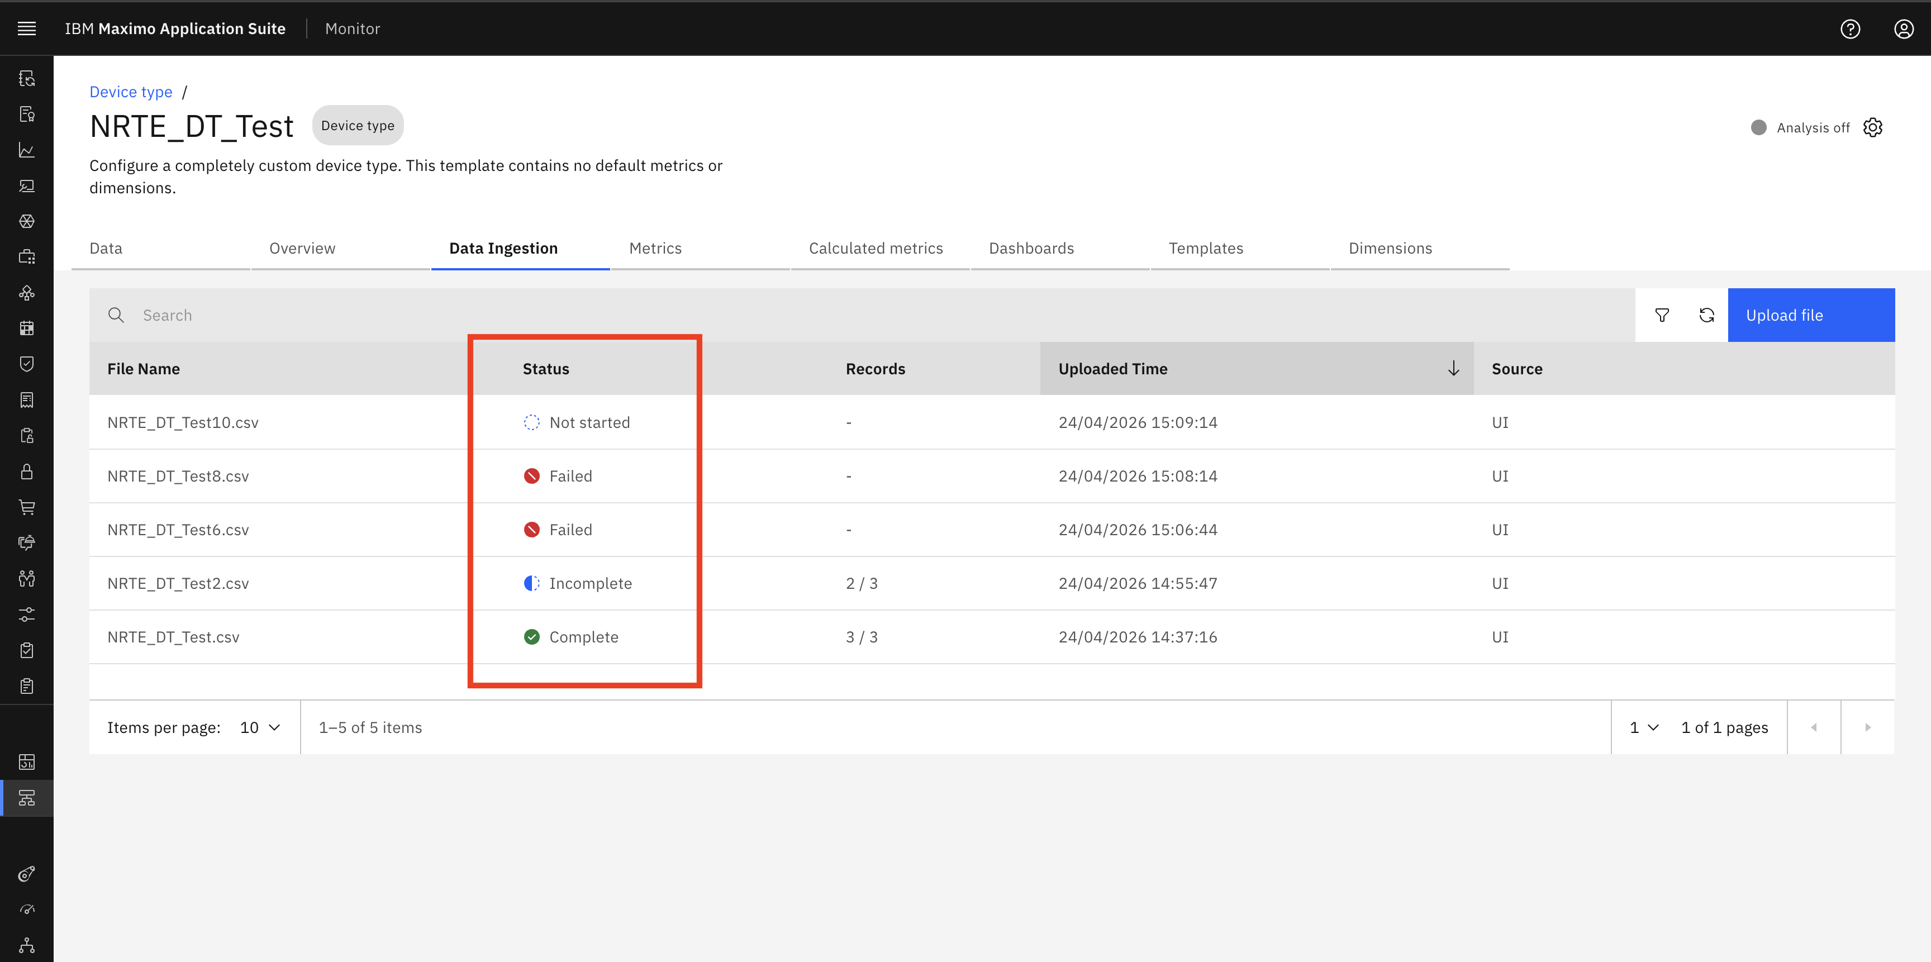Click the Complete status
The height and width of the screenshot is (962, 1931).
pos(570,637)
